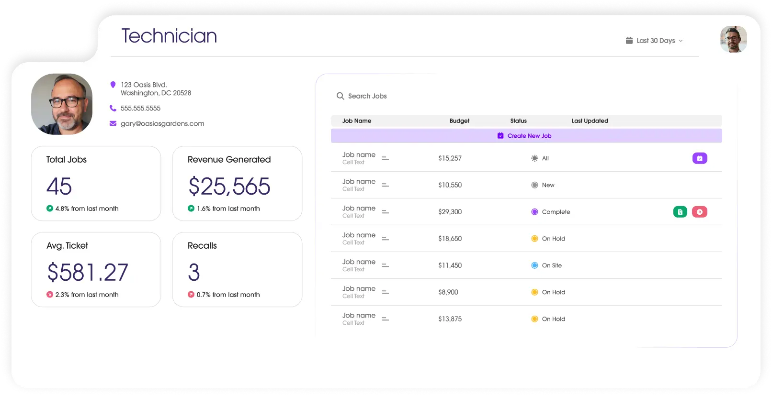Screen dimensions: 772x396
Task: Click the location pin icon by address
Action: click(113, 85)
